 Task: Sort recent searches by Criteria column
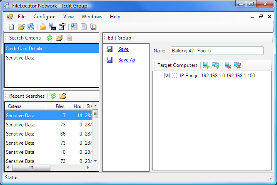coord(25,106)
